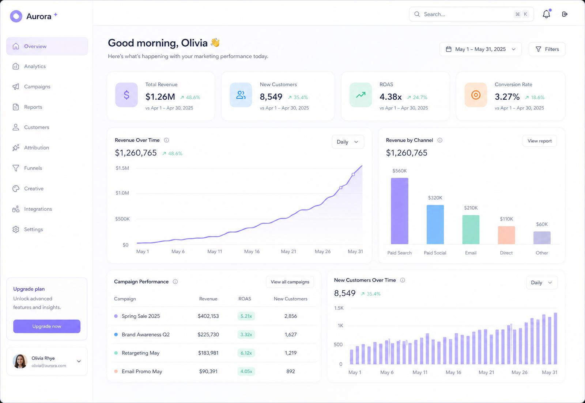Open the Filters button
Viewport: 585px width, 403px height.
547,49
